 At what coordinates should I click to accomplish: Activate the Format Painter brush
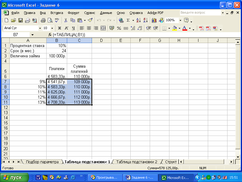[90, 20]
